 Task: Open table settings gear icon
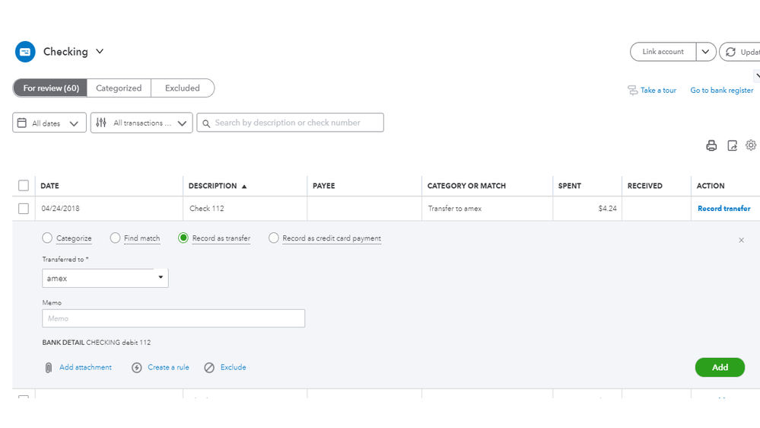(751, 145)
